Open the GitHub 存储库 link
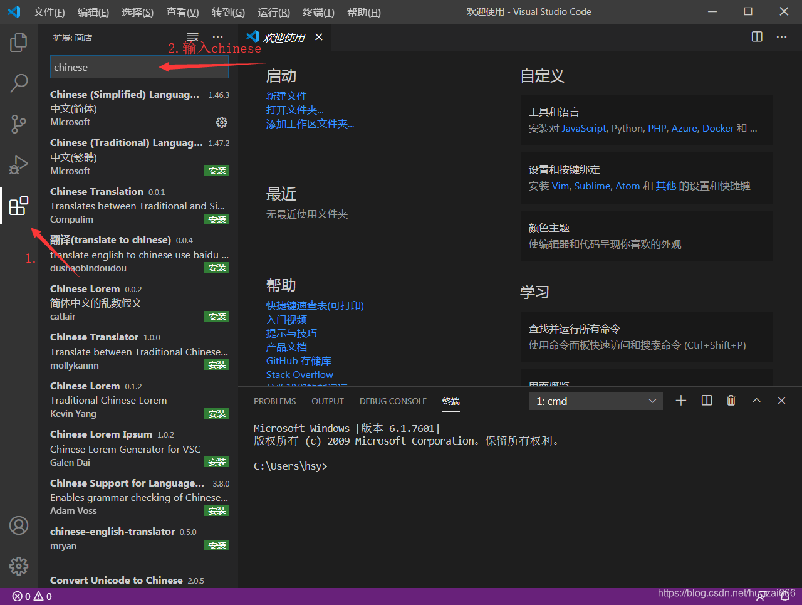The width and height of the screenshot is (802, 605). 298,360
